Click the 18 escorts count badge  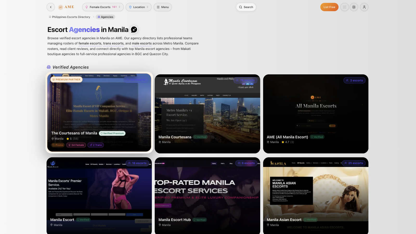138,163
